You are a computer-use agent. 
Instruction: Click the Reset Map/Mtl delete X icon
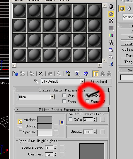[41, 74]
